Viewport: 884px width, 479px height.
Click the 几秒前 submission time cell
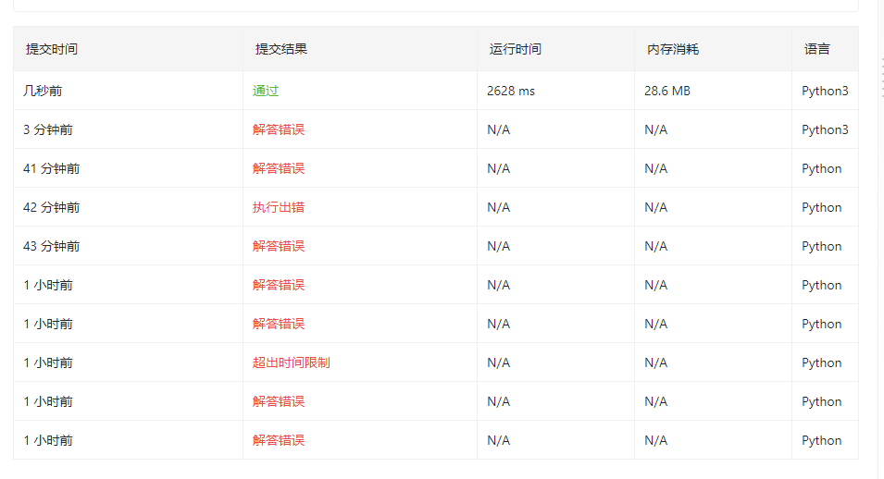(x=43, y=91)
